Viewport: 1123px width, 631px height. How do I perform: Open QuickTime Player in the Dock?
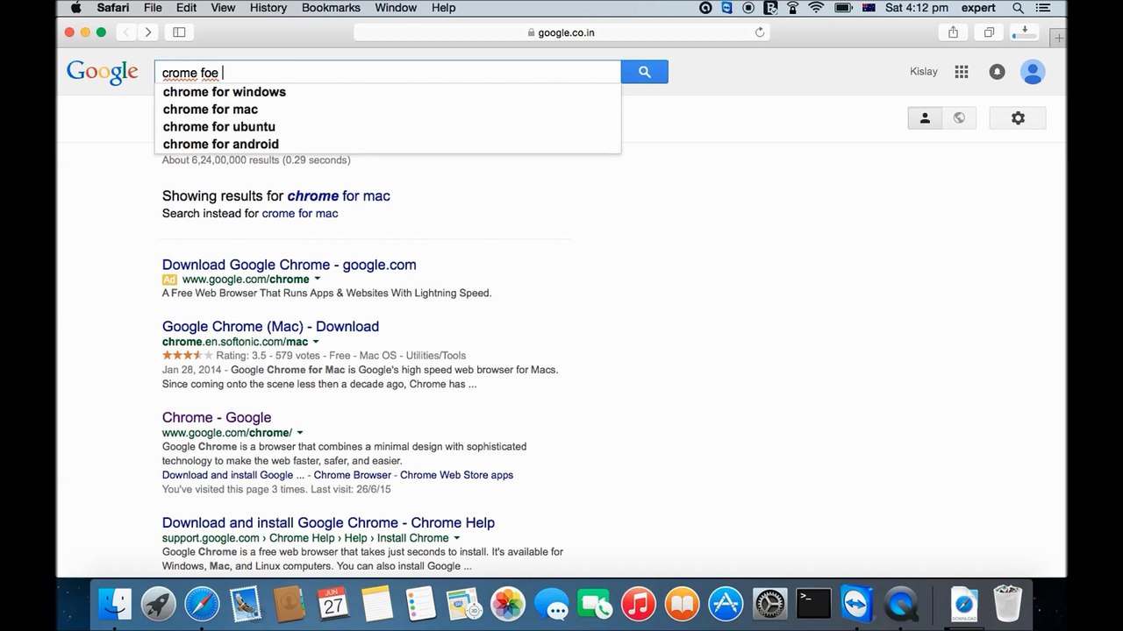point(900,604)
